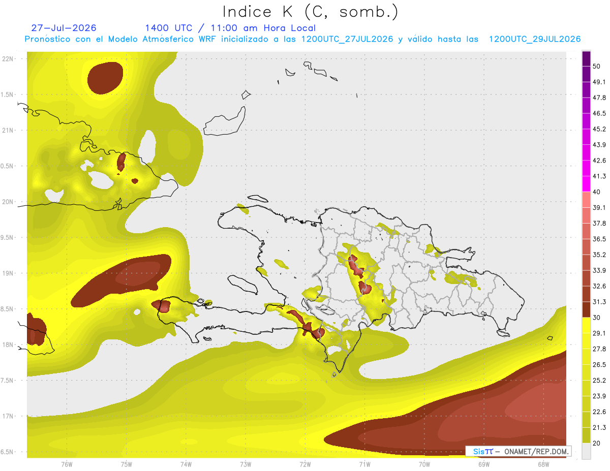Click the "46.5" color scale value
610x471 pixels.
click(599, 113)
